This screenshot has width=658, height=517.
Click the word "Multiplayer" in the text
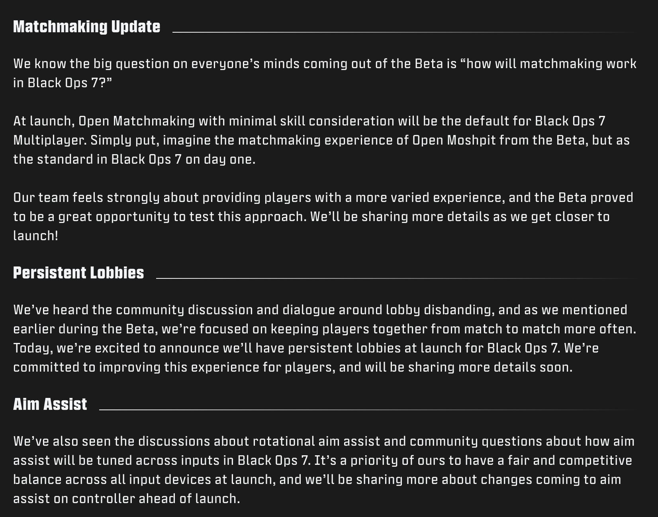coord(48,140)
